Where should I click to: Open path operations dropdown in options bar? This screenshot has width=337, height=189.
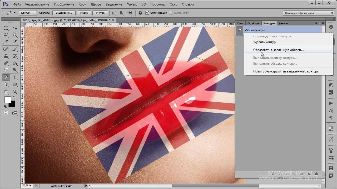click(113, 13)
